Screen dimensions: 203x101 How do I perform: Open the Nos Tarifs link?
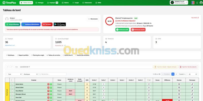click(195, 18)
